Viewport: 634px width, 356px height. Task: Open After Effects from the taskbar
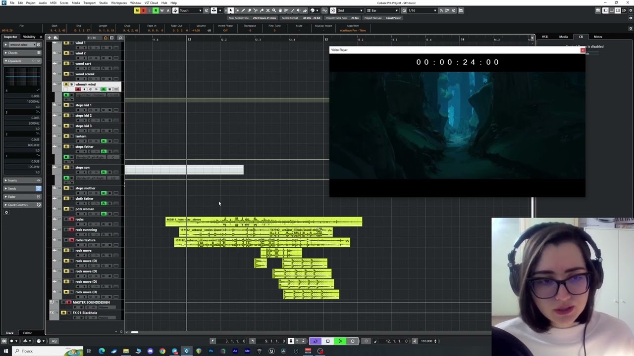[x=235, y=351]
